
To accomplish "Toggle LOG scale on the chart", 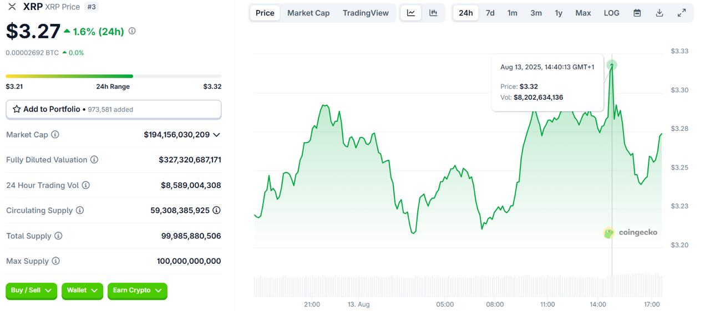I will (x=611, y=13).
